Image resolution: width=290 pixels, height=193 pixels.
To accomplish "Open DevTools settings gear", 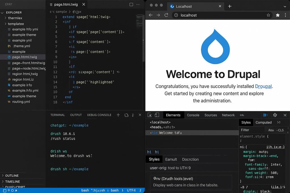I will pos(275,115).
